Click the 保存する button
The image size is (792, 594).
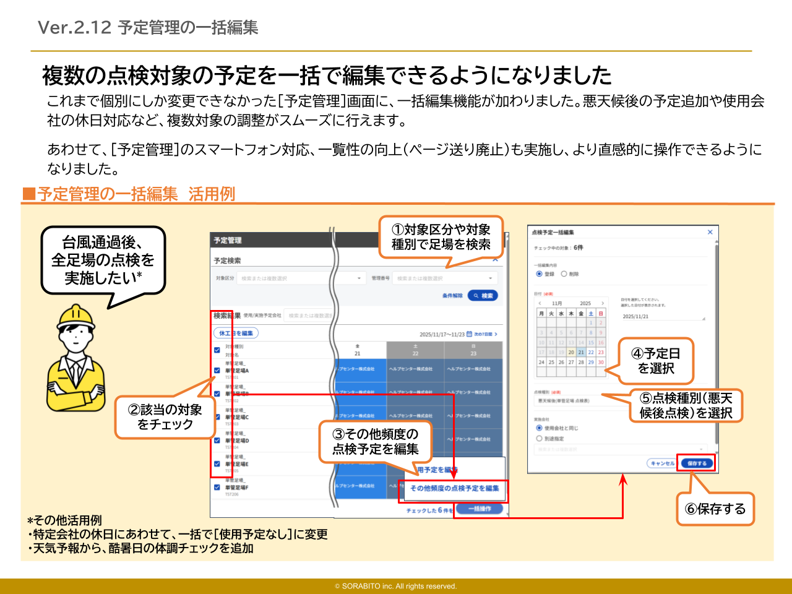(x=697, y=463)
